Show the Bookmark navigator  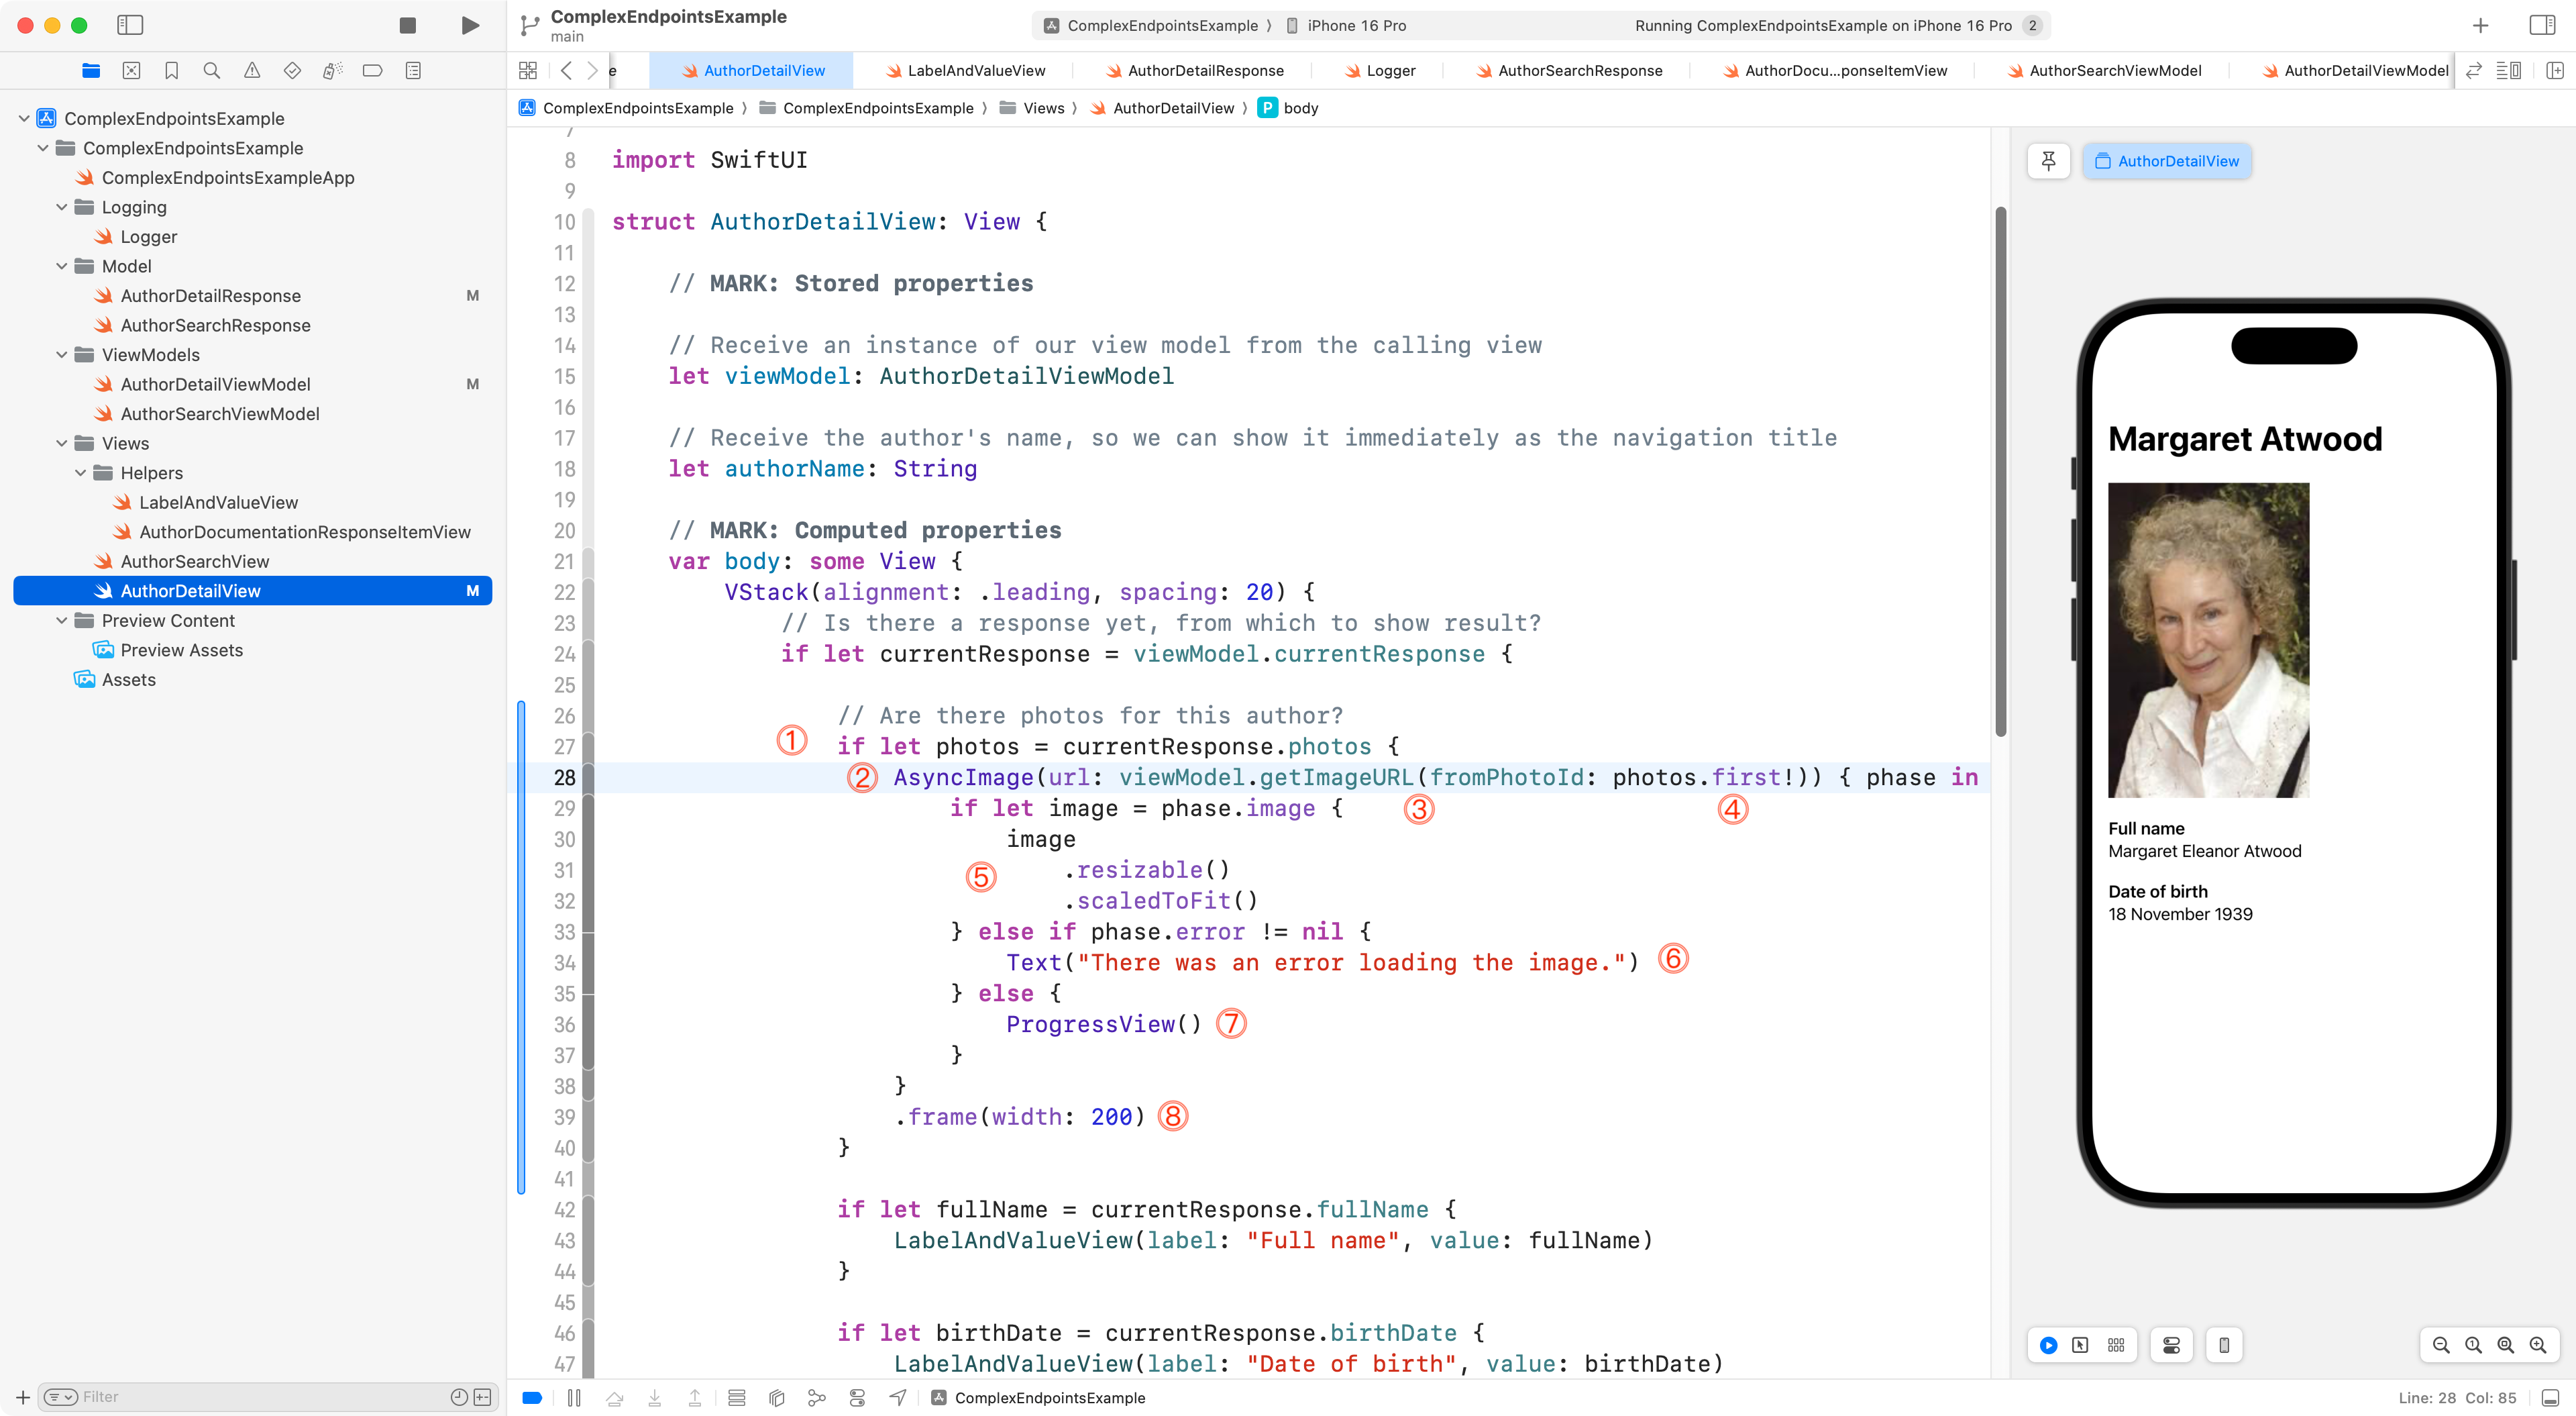pos(171,70)
